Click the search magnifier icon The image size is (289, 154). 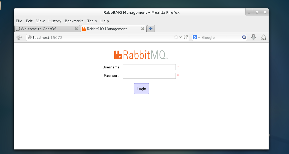[244, 38]
